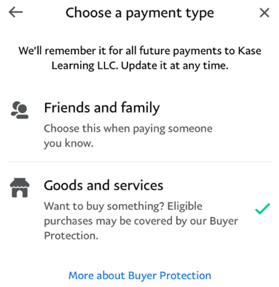279x287 pixels.
Task: Go back using the left arrow icon
Action: pos(16,12)
